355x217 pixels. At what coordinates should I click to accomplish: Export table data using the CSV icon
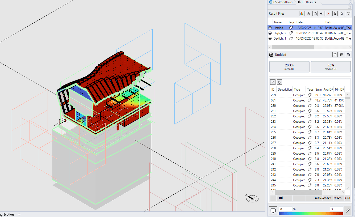click(x=348, y=55)
